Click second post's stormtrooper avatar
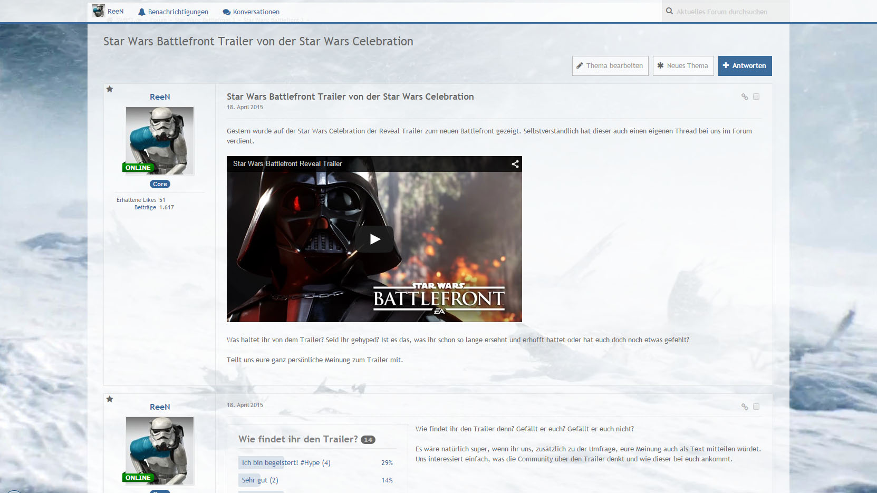 pos(160,450)
